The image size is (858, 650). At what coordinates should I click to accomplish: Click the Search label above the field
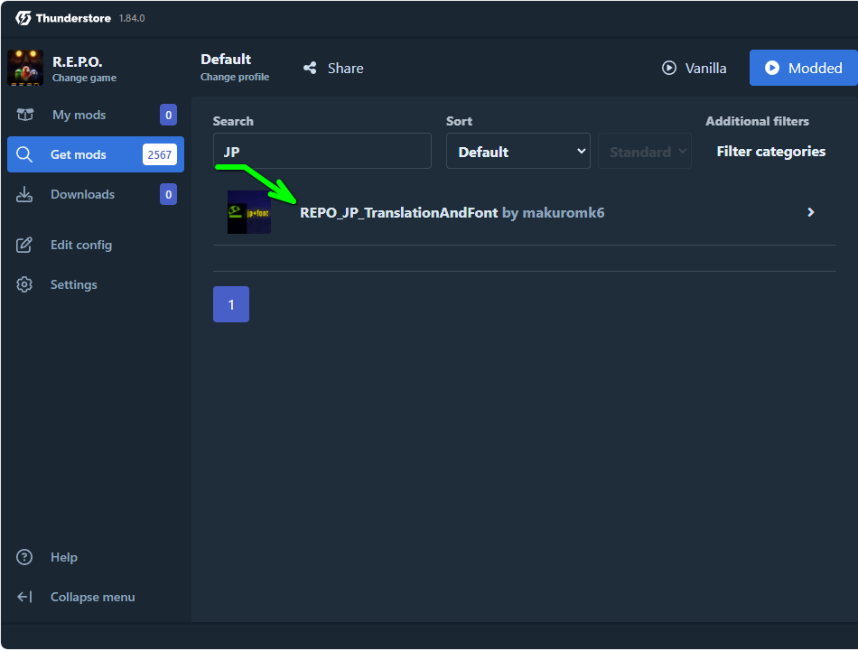[233, 121]
